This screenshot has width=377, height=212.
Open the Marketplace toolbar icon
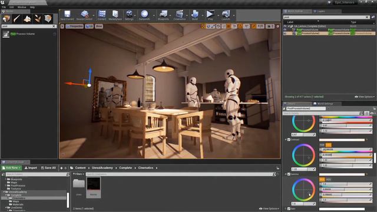click(115, 15)
